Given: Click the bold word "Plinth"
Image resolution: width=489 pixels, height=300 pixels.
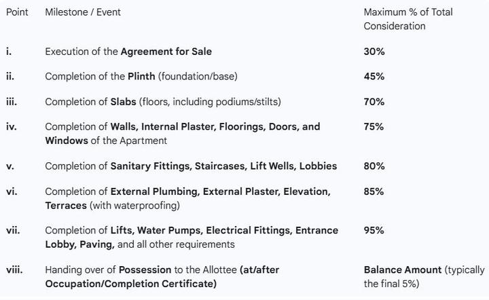Looking at the screenshot, I should [x=141, y=76].
